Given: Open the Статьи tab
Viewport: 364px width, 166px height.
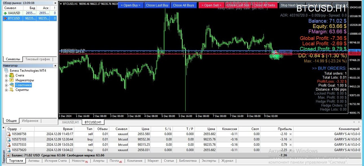Looking at the screenshot, I should click(x=169, y=161).
